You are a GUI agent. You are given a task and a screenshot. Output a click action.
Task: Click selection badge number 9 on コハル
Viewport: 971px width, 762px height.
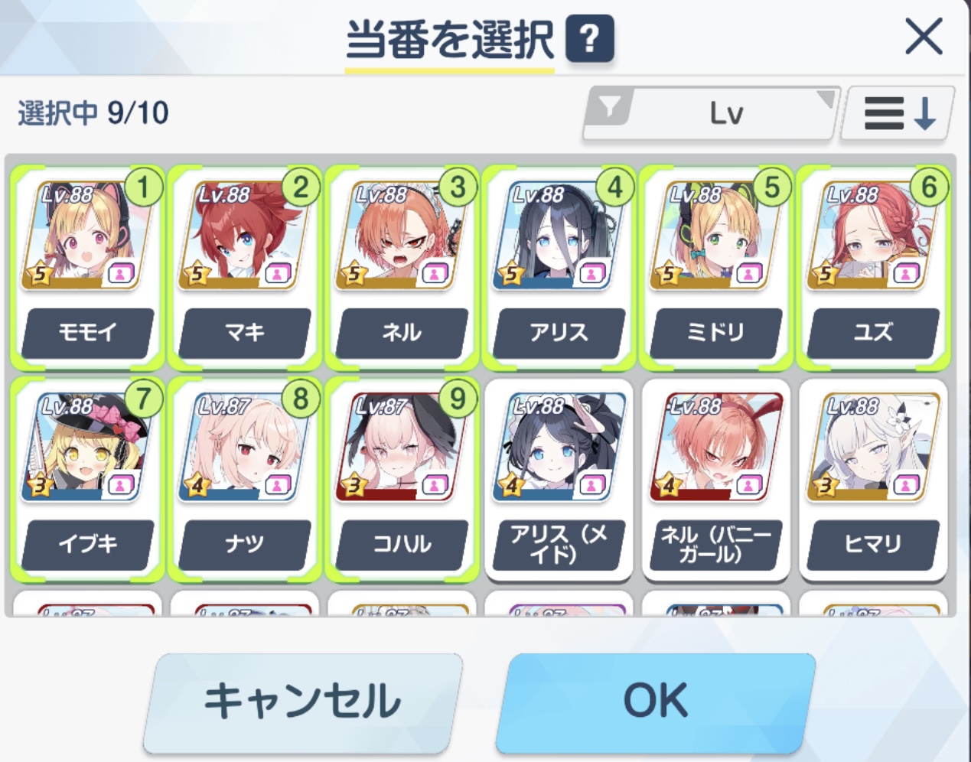458,399
